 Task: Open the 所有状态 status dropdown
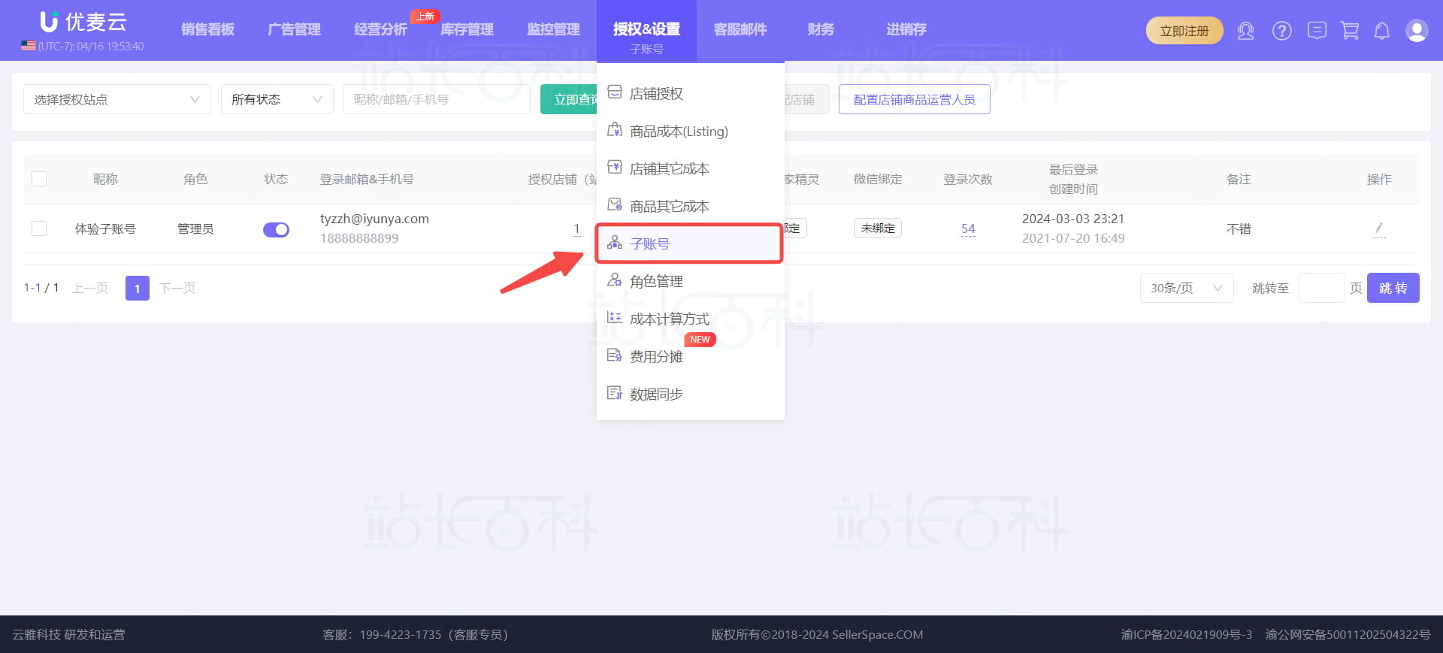[277, 99]
